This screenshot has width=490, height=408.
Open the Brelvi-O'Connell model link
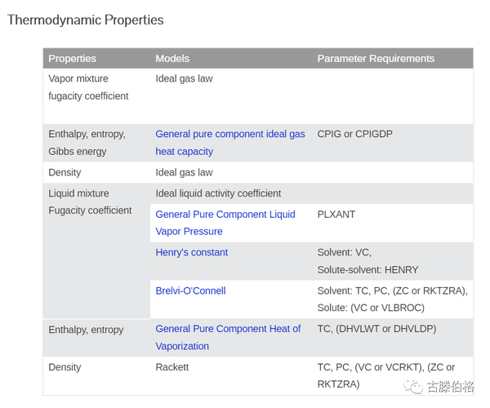[x=190, y=290]
